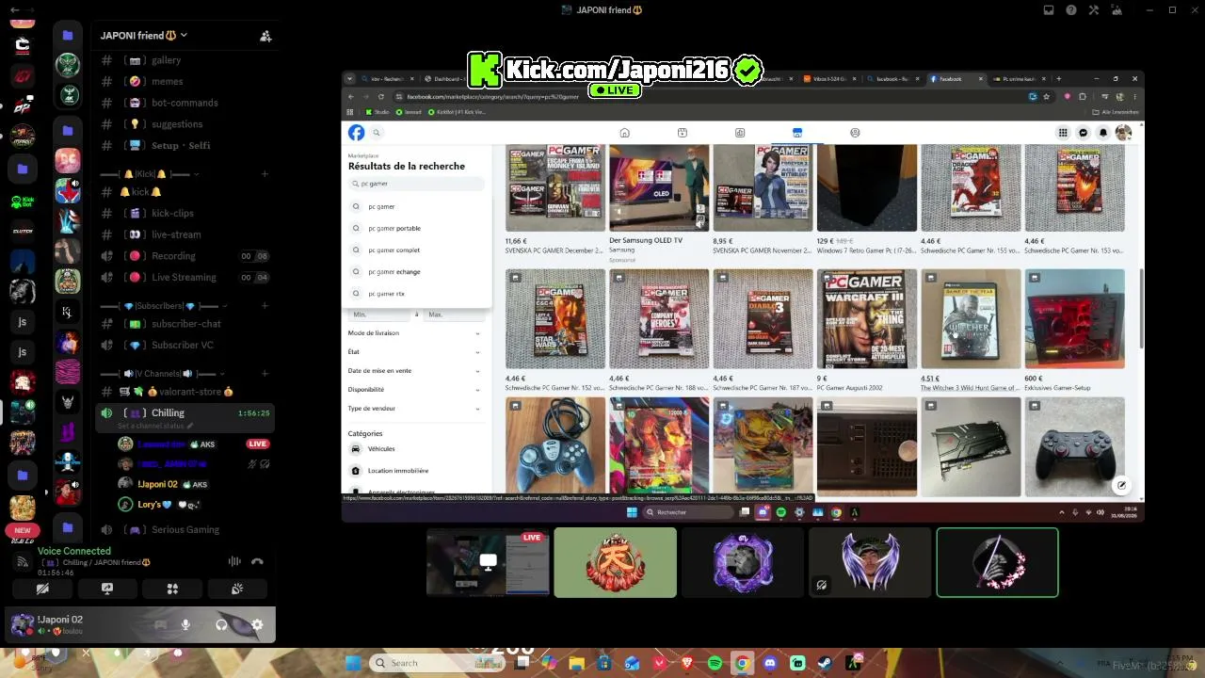Open Facebook apps grid menu icon
The width and height of the screenshot is (1205, 678).
coord(1063,133)
